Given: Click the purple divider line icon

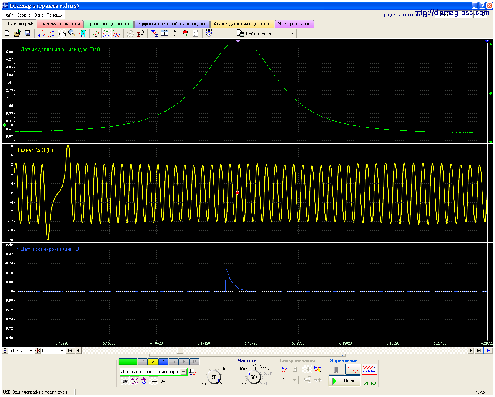Looking at the screenshot, I should tap(175, 33).
